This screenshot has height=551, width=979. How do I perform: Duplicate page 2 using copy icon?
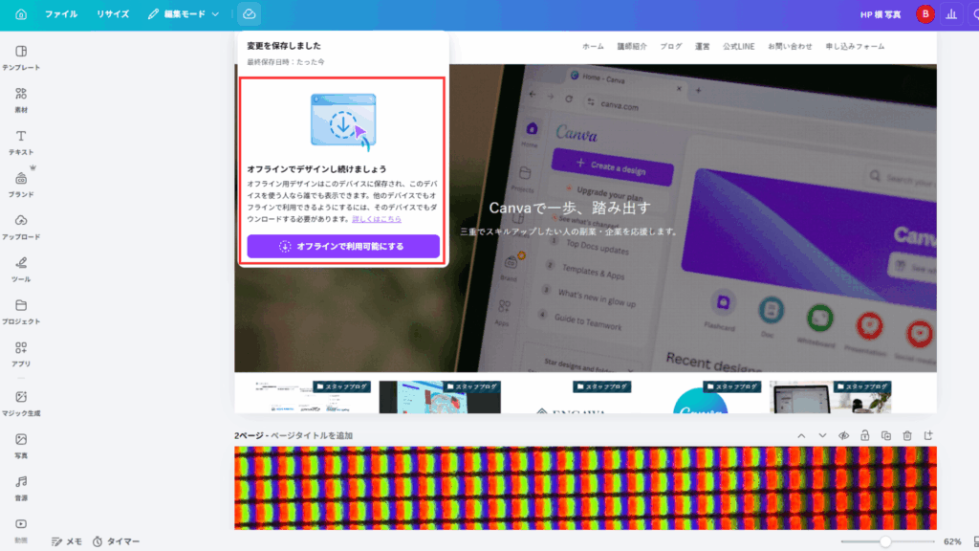pyautogui.click(x=886, y=436)
